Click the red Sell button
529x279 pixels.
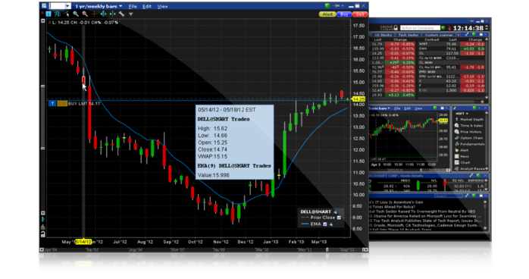pyautogui.click(x=360, y=14)
